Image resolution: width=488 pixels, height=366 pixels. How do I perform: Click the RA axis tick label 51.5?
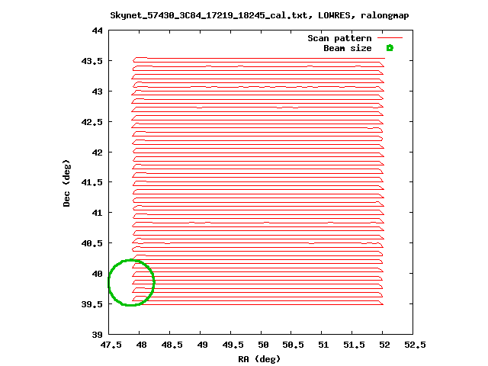tap(354, 345)
